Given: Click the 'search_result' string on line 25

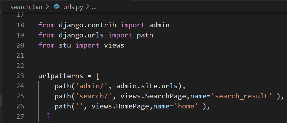Looking at the screenshot, I should [x=241, y=96].
